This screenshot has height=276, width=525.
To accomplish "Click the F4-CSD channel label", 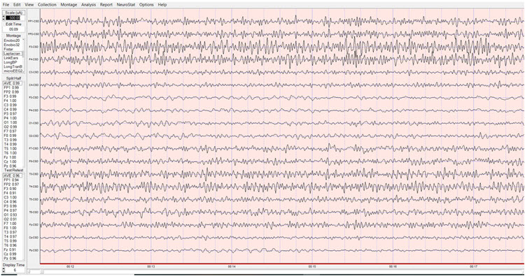I will click(34, 59).
